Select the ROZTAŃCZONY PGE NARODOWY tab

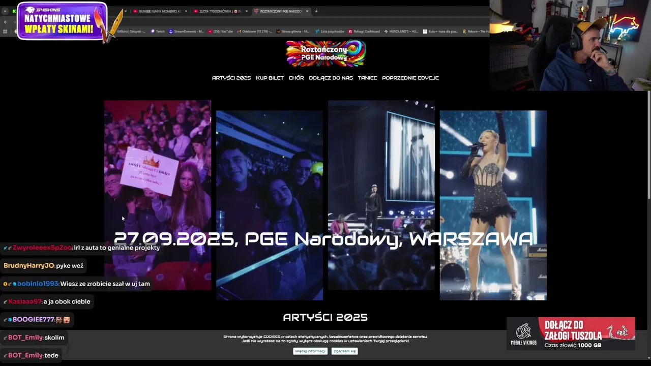click(x=280, y=11)
